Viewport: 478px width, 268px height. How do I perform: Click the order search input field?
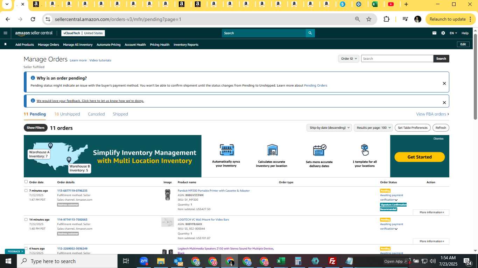397,59
